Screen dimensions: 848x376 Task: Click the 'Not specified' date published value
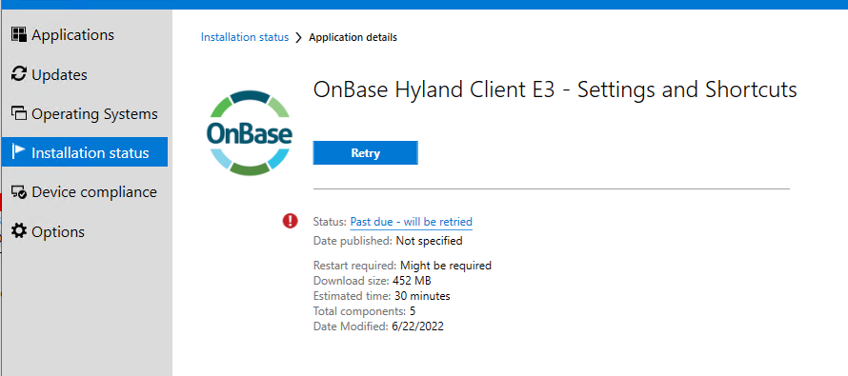point(430,241)
